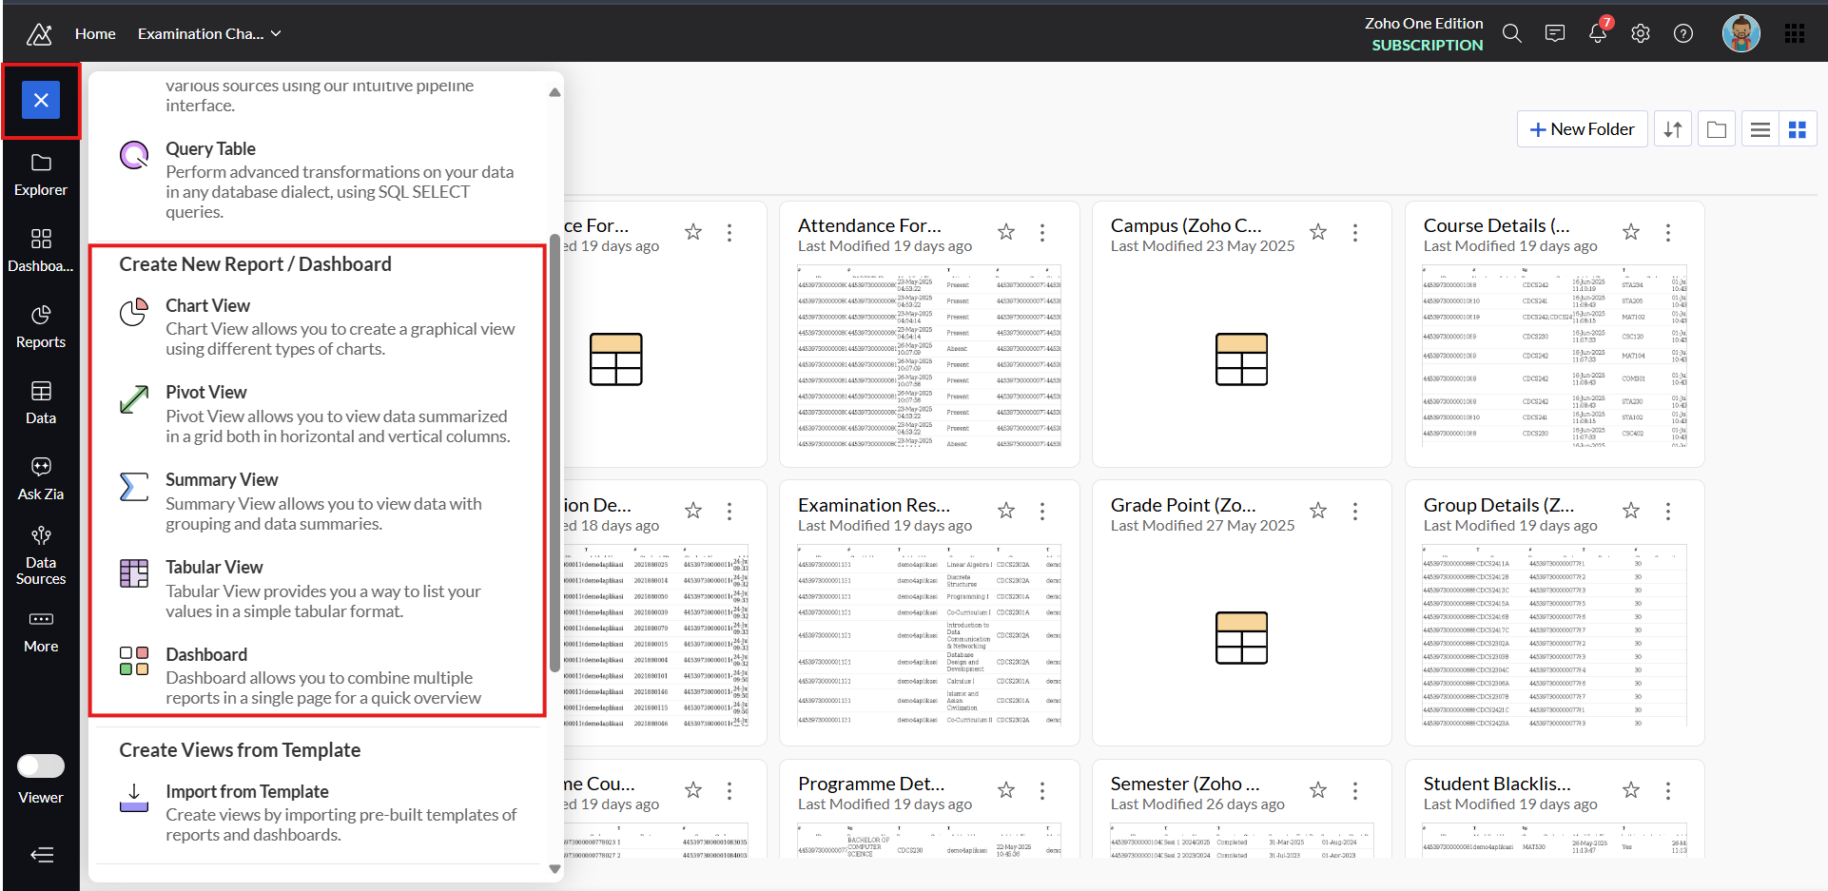The width and height of the screenshot is (1828, 891).
Task: Open more options for Student Blacklis... card
Action: pyautogui.click(x=1668, y=791)
